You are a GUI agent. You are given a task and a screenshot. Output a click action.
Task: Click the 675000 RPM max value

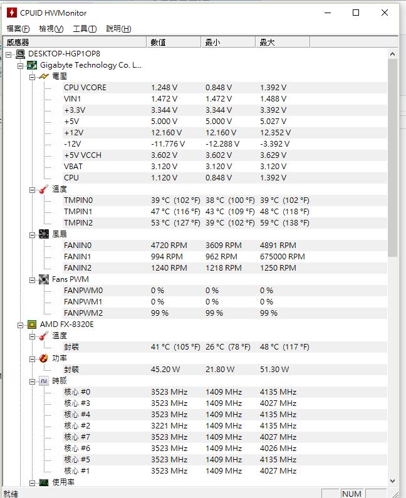tap(283, 257)
